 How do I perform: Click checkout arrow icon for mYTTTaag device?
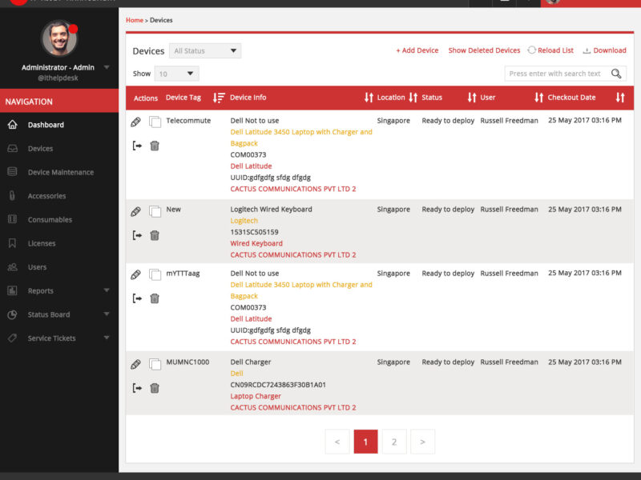pyautogui.click(x=137, y=298)
